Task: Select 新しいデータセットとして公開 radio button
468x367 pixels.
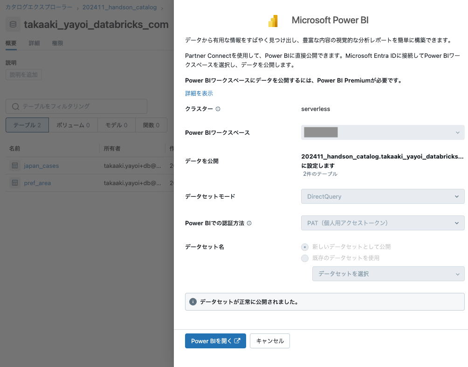Action: point(305,247)
